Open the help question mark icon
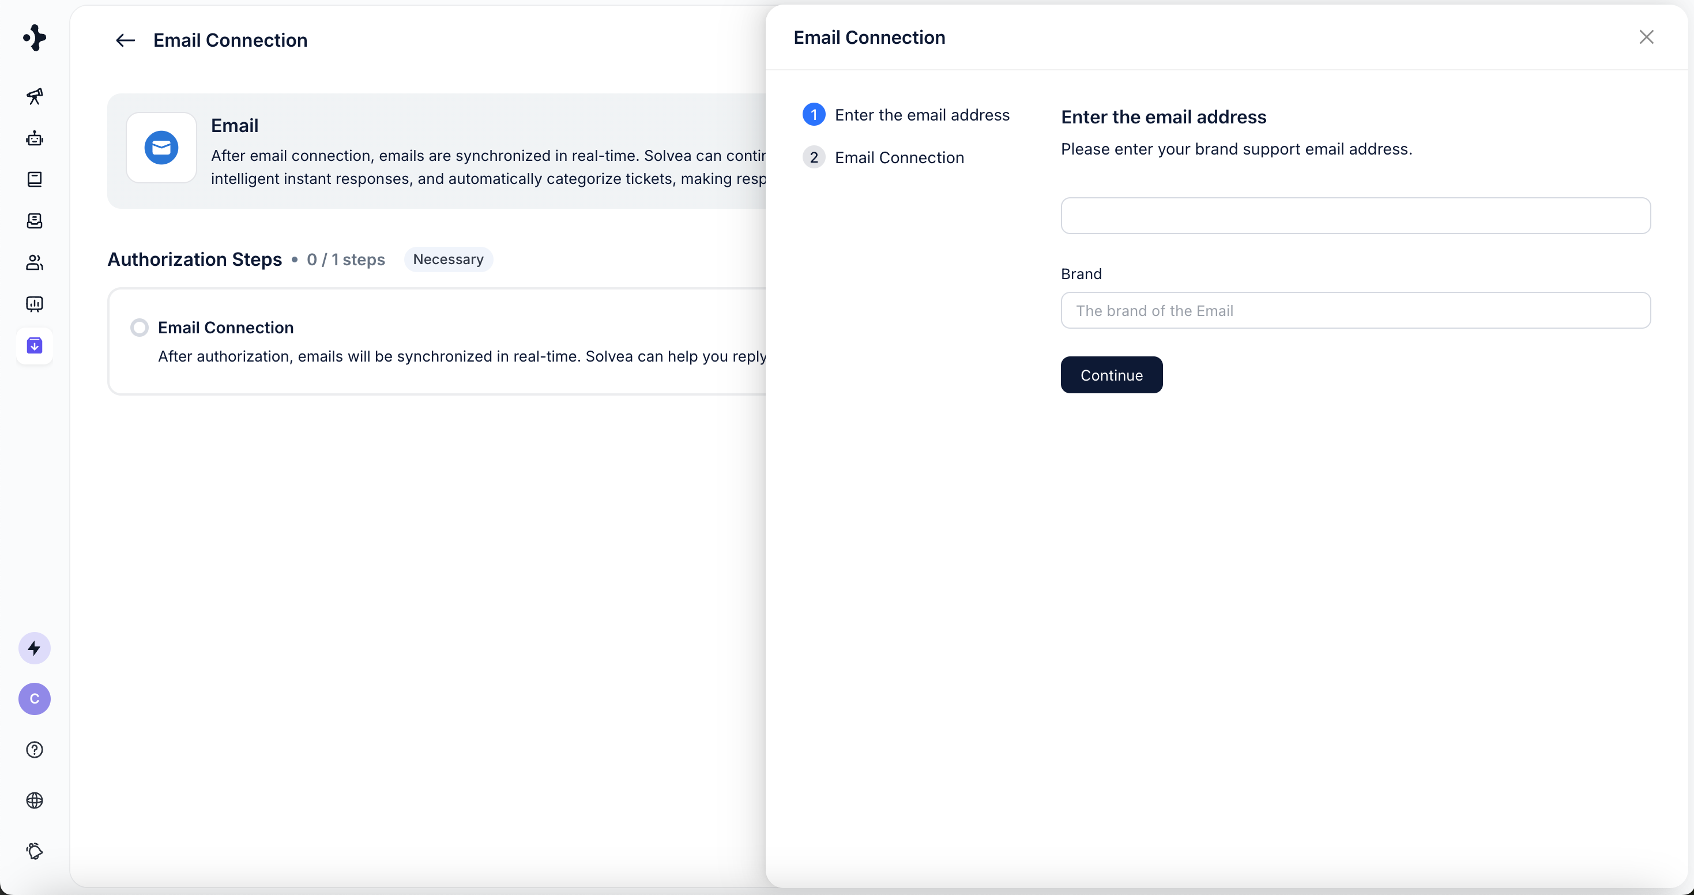The width and height of the screenshot is (1694, 895). [x=34, y=750]
